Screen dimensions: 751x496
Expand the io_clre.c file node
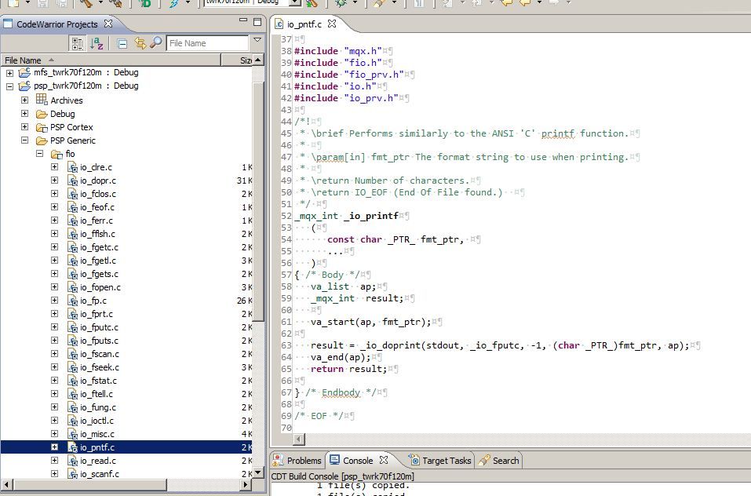point(55,167)
